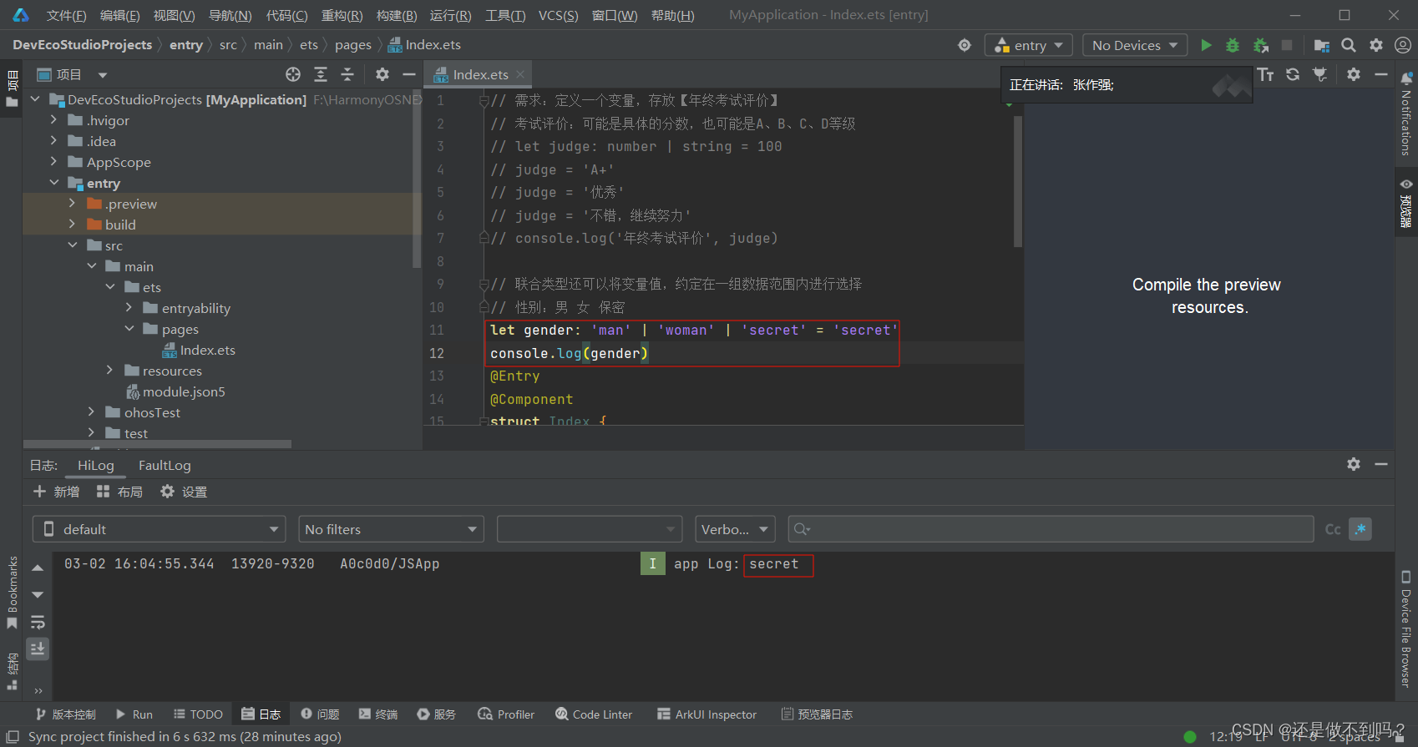Screen dimensions: 1418x747
Task: Open the account profile icon at top right
Action: click(1403, 45)
